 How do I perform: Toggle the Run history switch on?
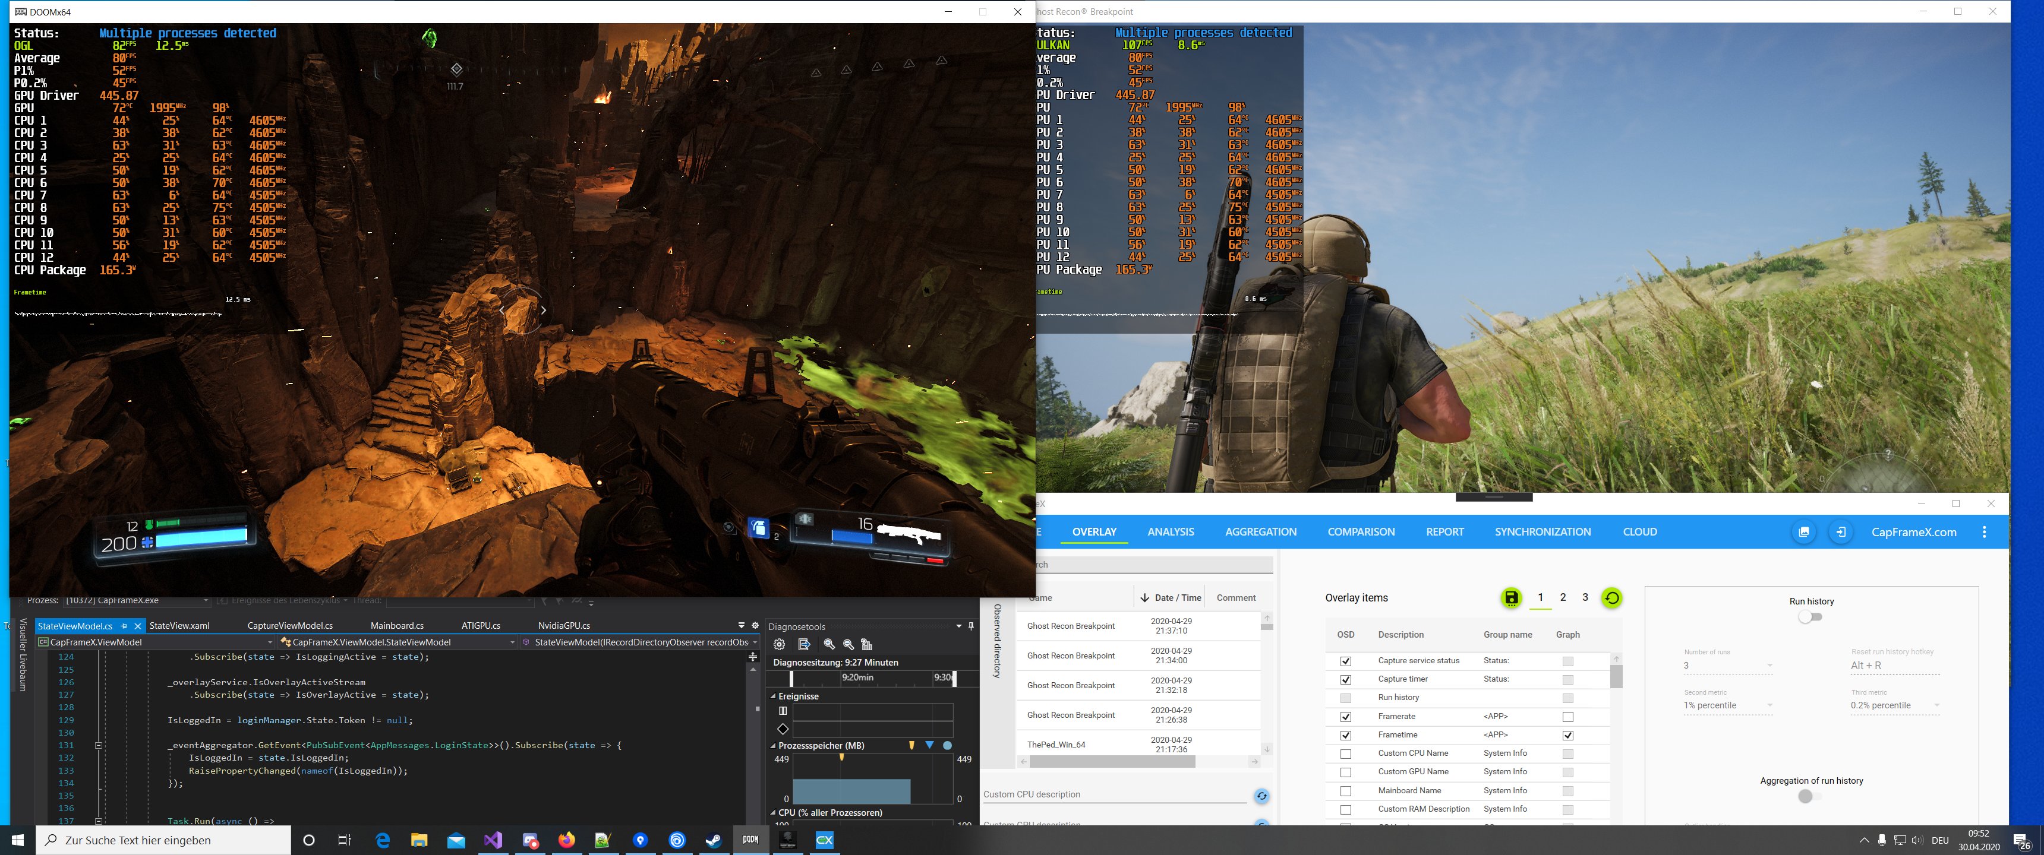click(x=1810, y=617)
